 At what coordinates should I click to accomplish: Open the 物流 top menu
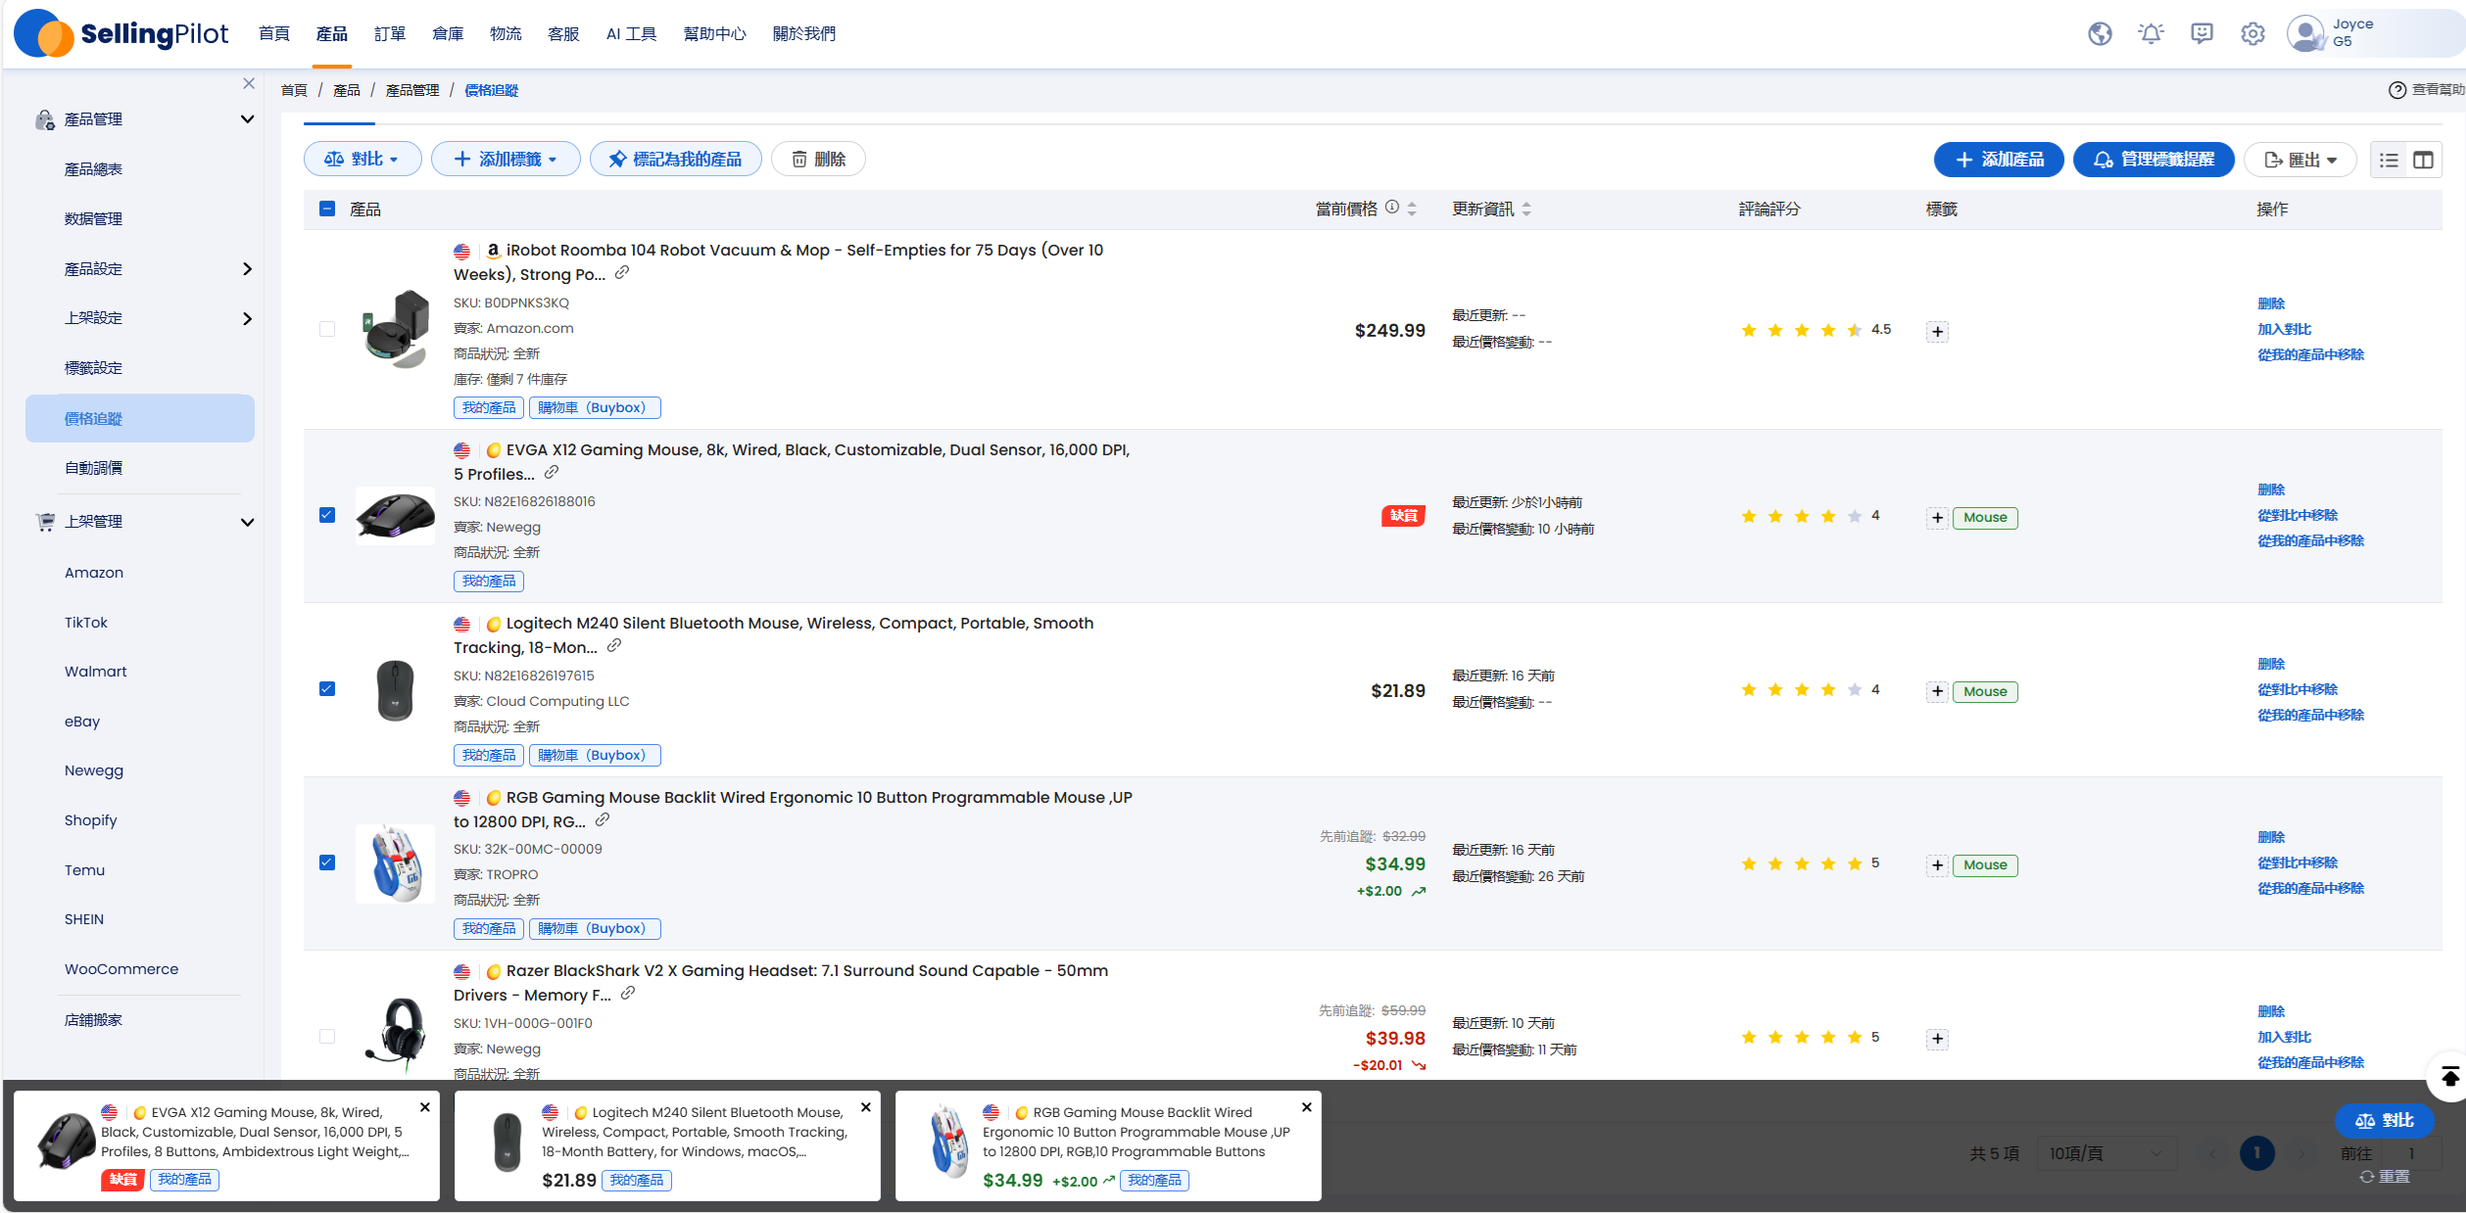click(x=506, y=34)
